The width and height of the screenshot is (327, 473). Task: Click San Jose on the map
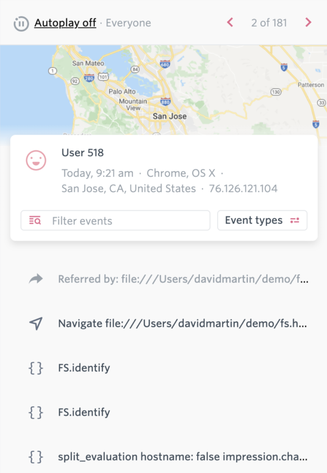point(170,116)
